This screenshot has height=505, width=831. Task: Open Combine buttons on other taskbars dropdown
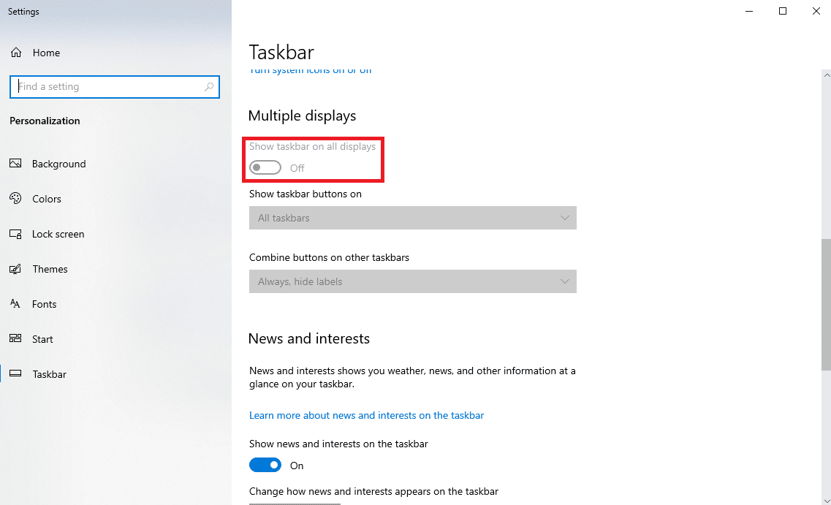(x=412, y=281)
